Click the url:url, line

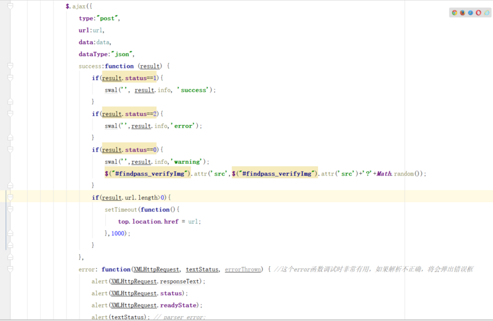pyautogui.click(x=91, y=30)
